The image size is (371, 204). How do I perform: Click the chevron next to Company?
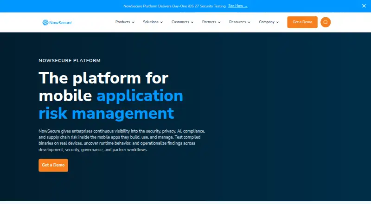point(277,22)
